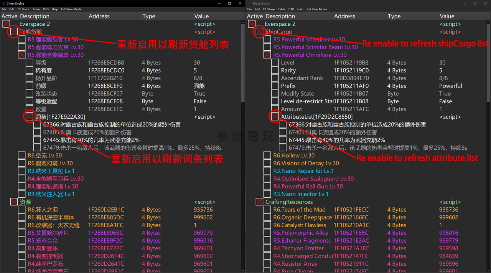This screenshot has height=273, width=491.
Task: Click Full View Mode in the right window
Action: click(x=316, y=9)
